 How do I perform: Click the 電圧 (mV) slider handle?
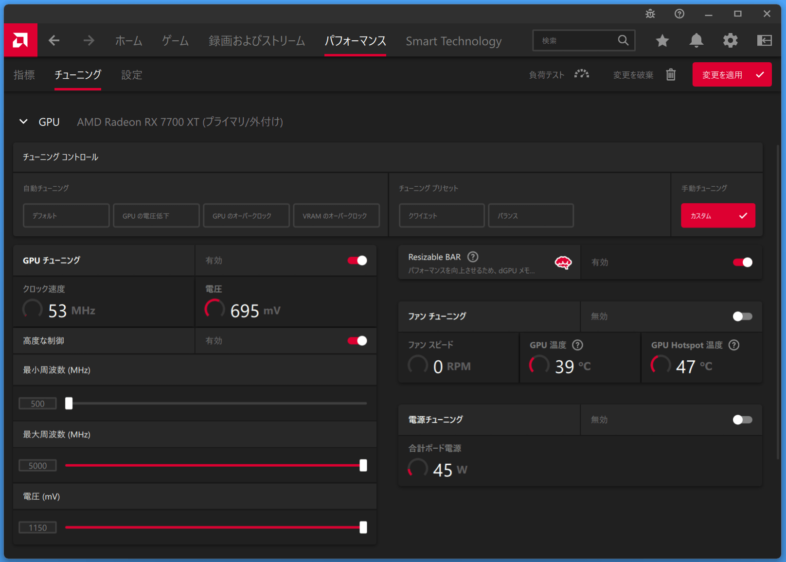coord(363,527)
